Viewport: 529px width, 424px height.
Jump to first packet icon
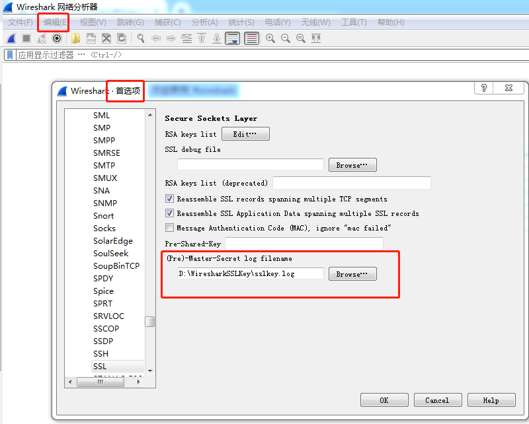coord(202,38)
